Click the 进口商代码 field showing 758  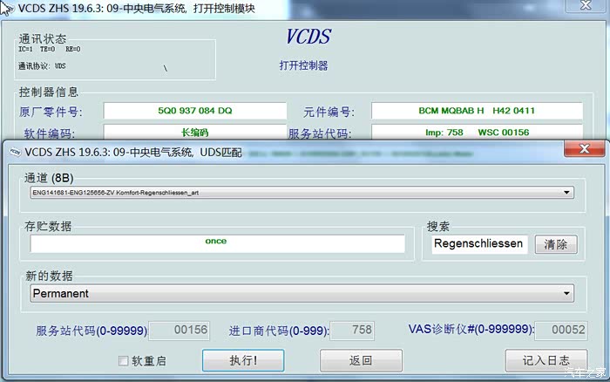[351, 331]
